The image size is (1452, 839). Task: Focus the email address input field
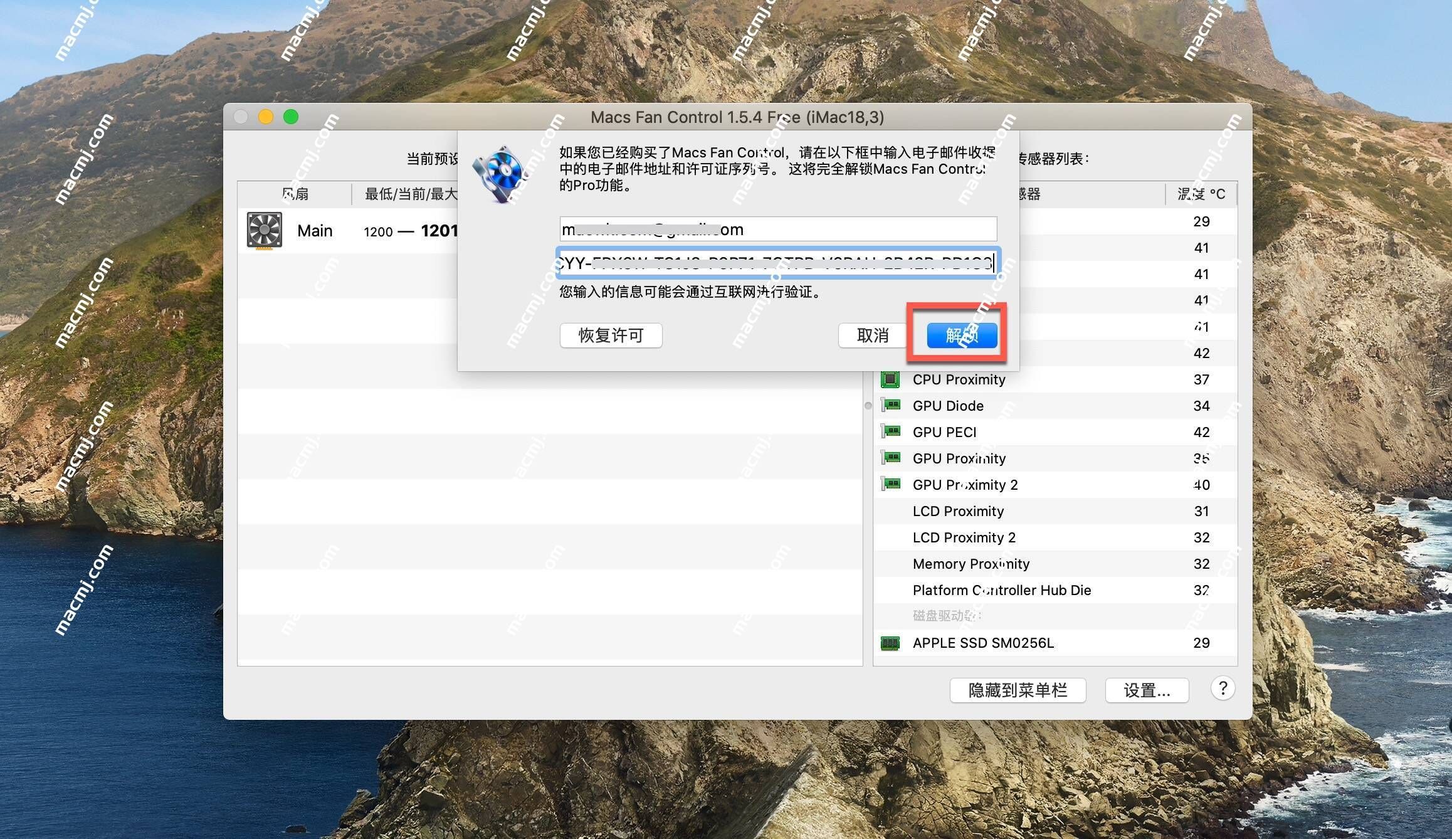click(778, 230)
